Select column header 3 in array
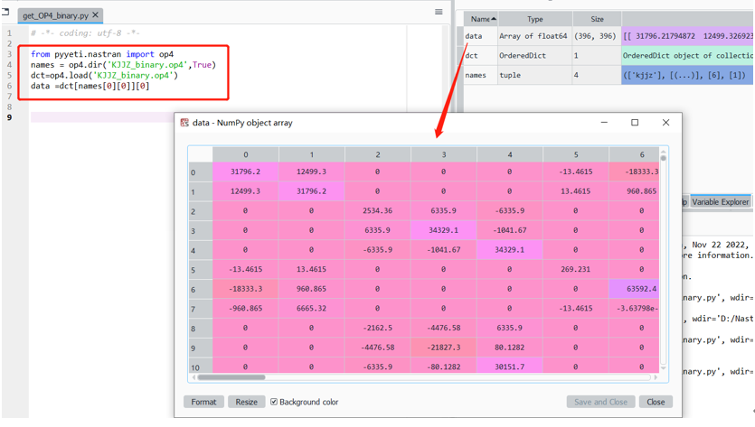This screenshot has width=755, height=427. point(444,155)
